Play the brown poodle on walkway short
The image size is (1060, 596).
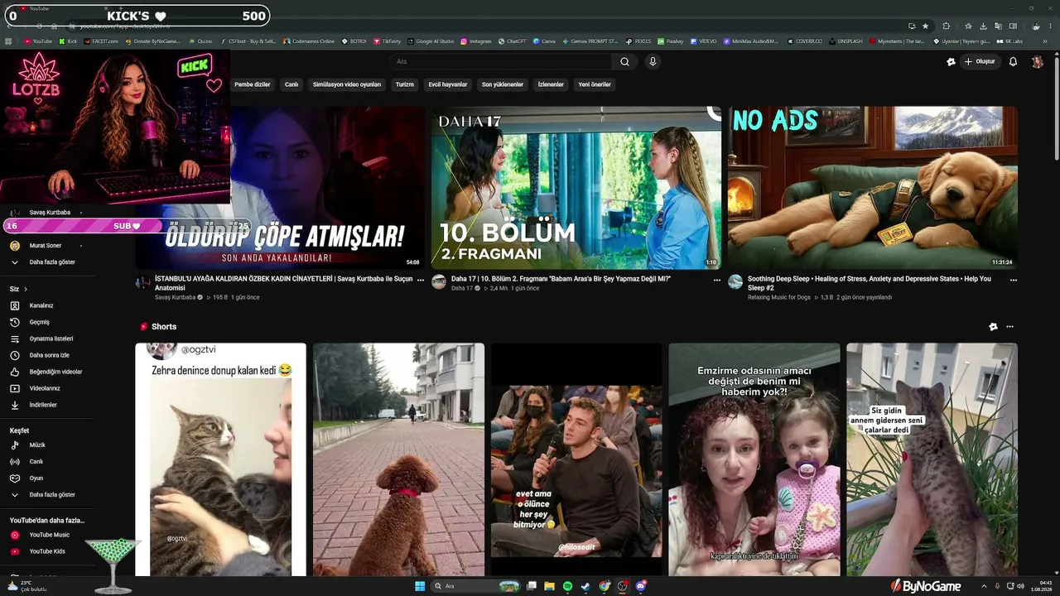point(398,459)
